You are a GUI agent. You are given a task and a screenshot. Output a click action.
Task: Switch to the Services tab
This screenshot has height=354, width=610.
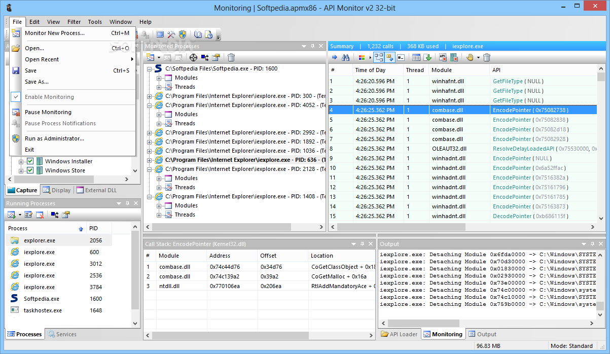pyautogui.click(x=61, y=334)
